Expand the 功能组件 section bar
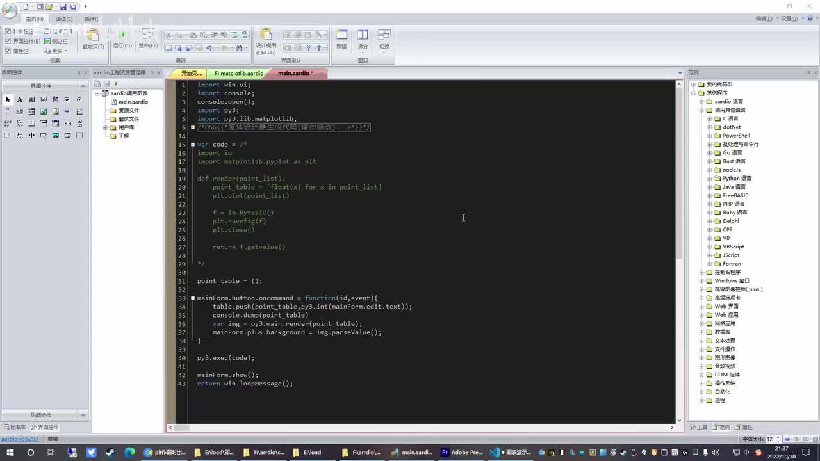 pos(45,415)
